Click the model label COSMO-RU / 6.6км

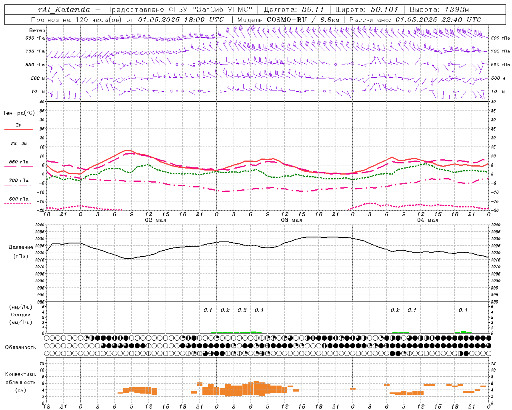point(303,20)
